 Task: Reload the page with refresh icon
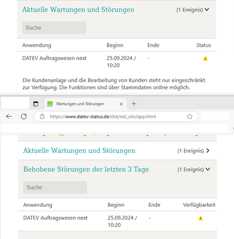point(24,117)
